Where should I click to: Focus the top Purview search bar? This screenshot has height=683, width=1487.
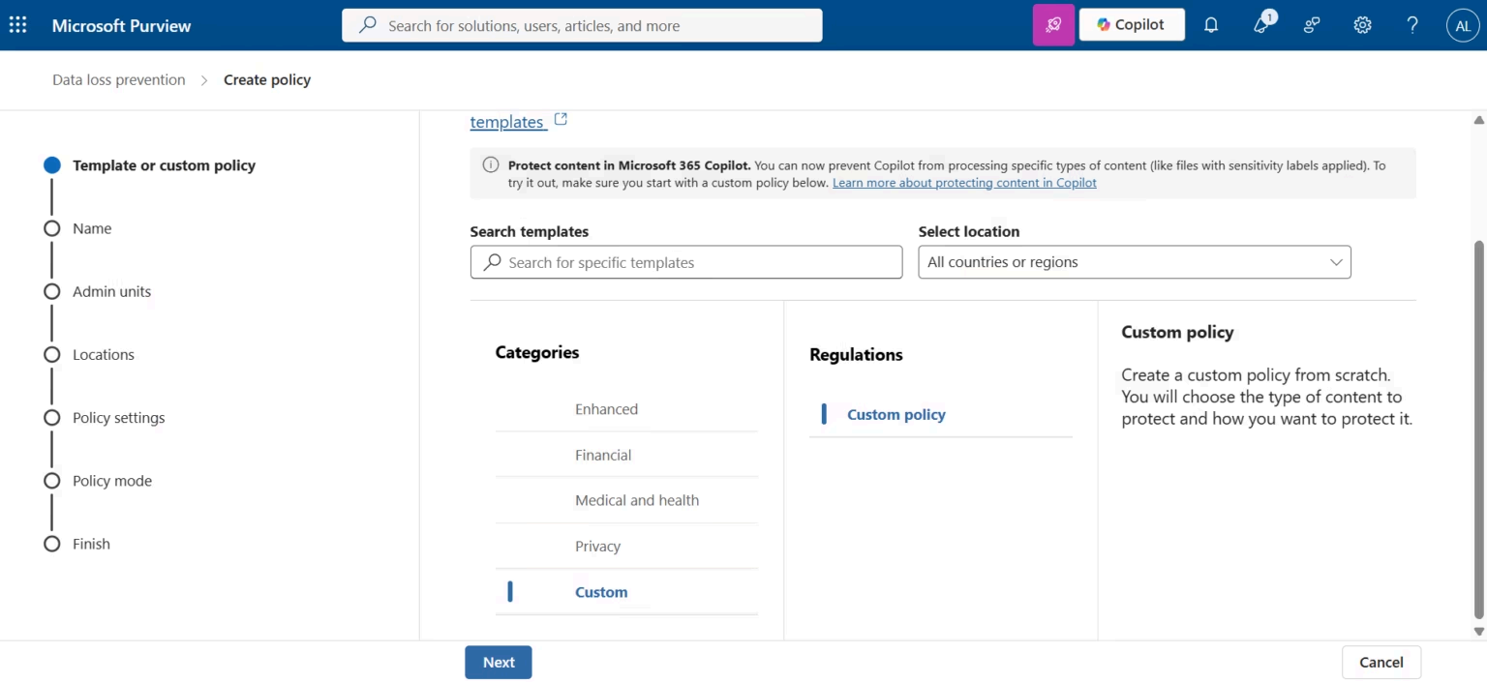(582, 25)
